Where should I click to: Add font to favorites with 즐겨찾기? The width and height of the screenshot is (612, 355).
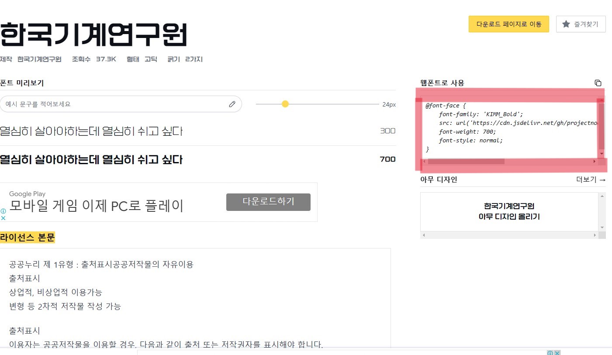tap(581, 24)
